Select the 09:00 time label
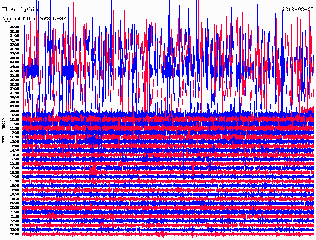Screen dimensions: 316x240 pos(15,106)
